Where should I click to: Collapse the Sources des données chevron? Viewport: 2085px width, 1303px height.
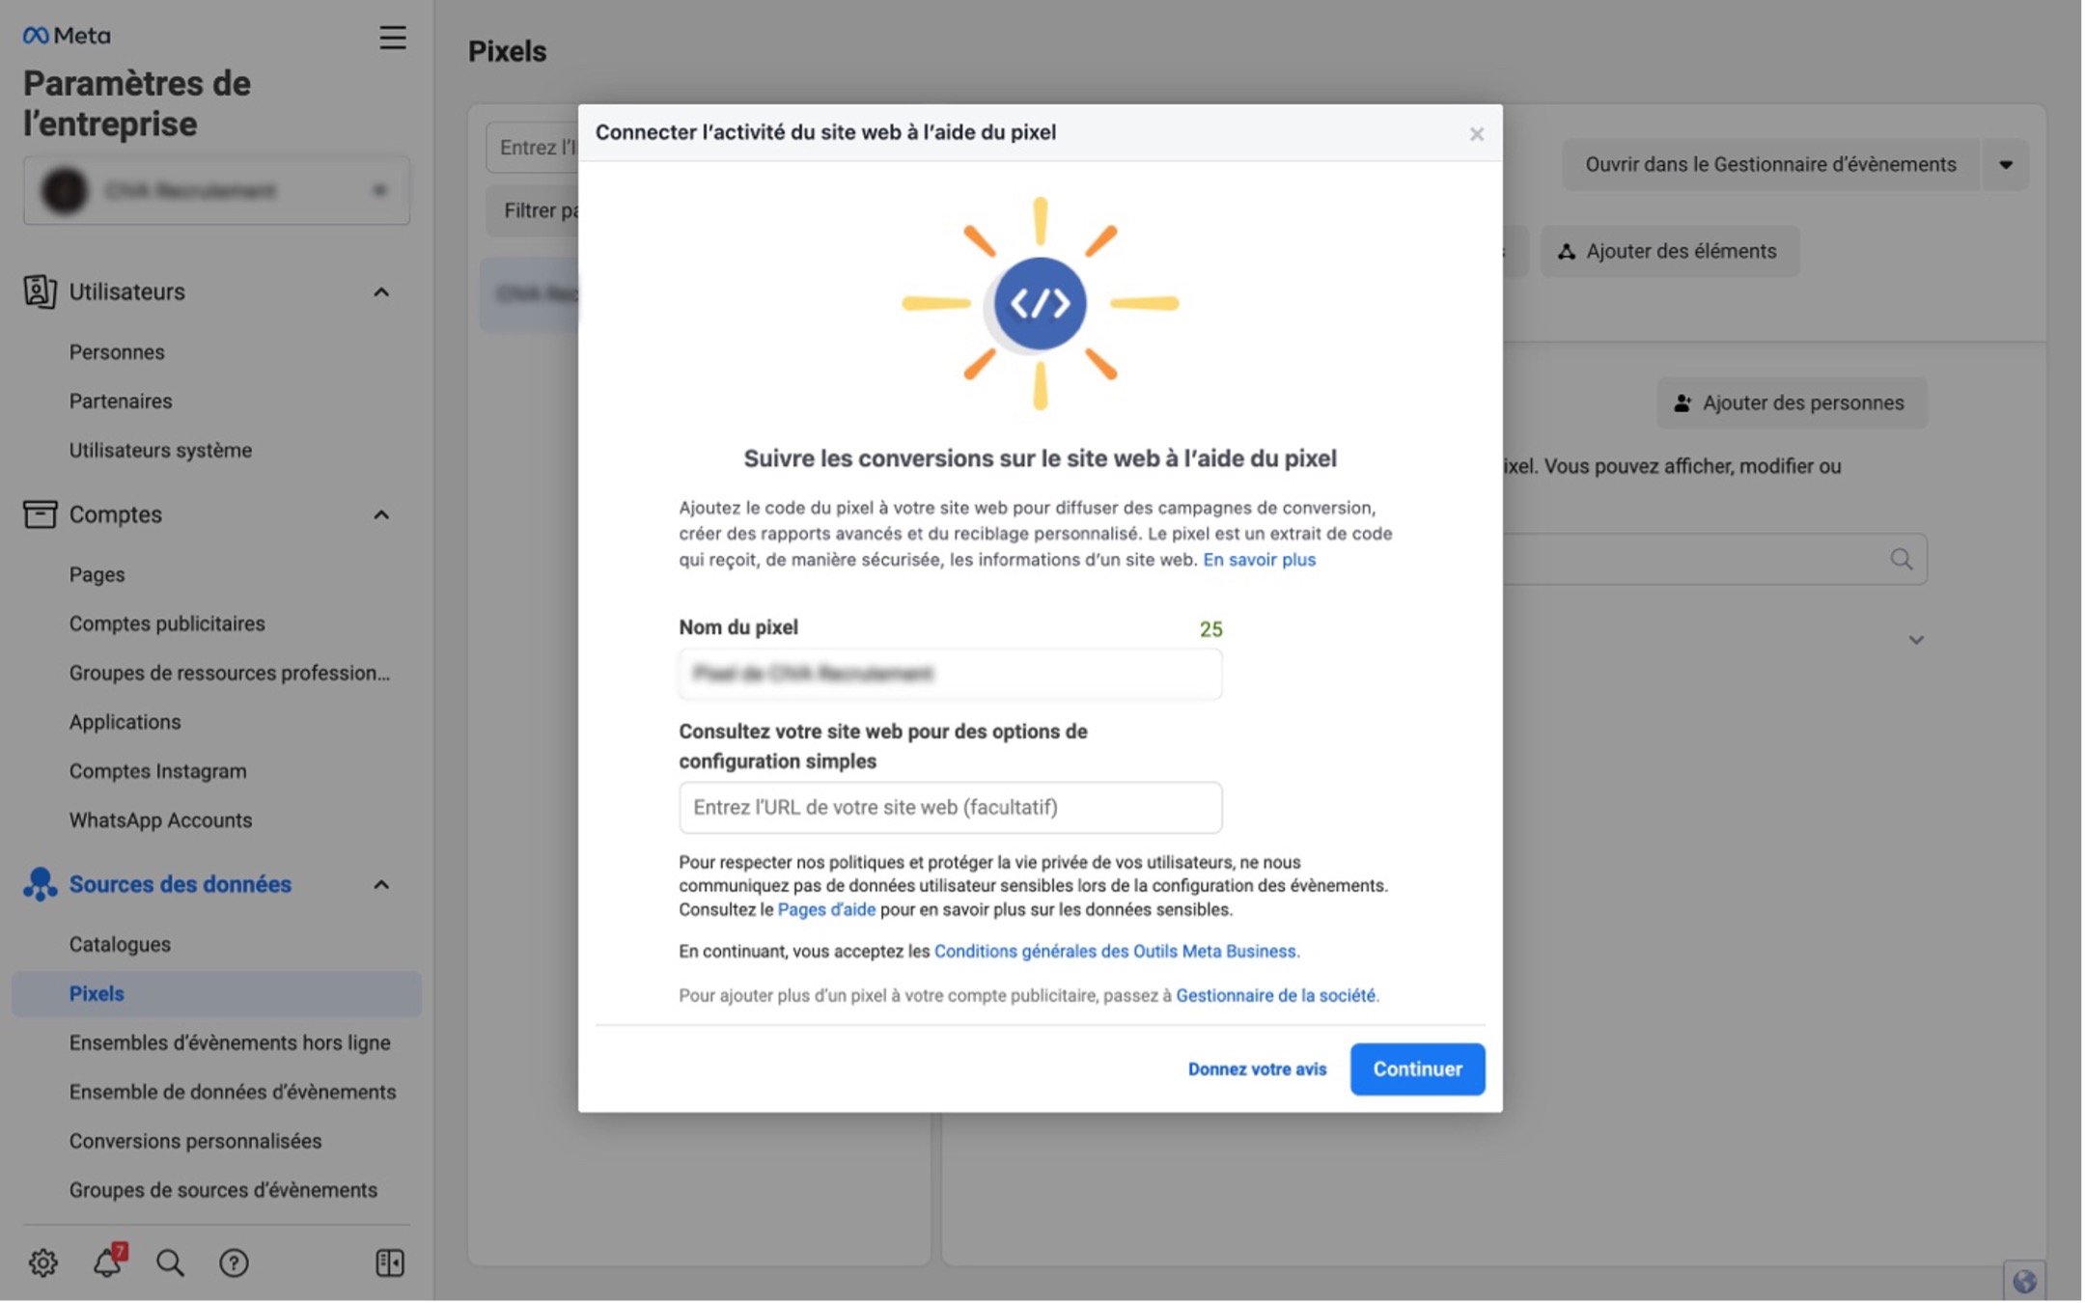click(x=381, y=884)
